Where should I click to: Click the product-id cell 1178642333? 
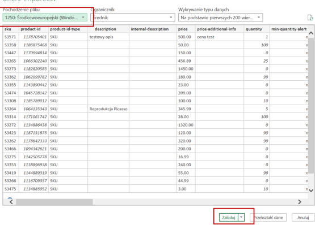(33, 141)
